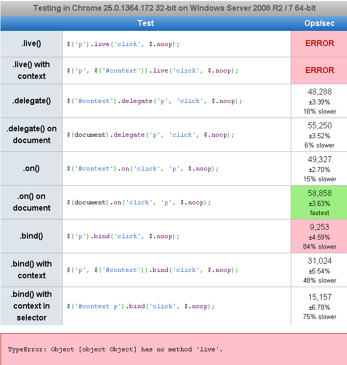Click the 'Ops/sec' column header
This screenshot has height=365, width=347.
coord(319,23)
